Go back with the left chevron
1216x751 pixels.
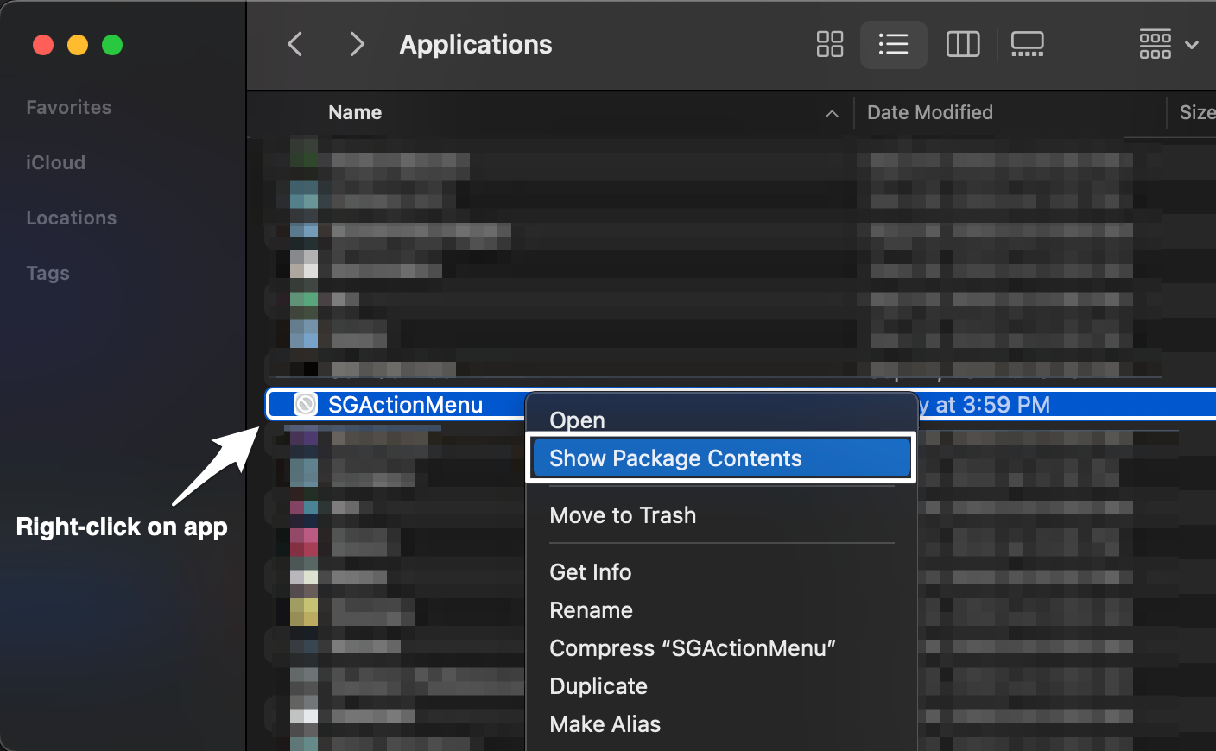tap(295, 44)
